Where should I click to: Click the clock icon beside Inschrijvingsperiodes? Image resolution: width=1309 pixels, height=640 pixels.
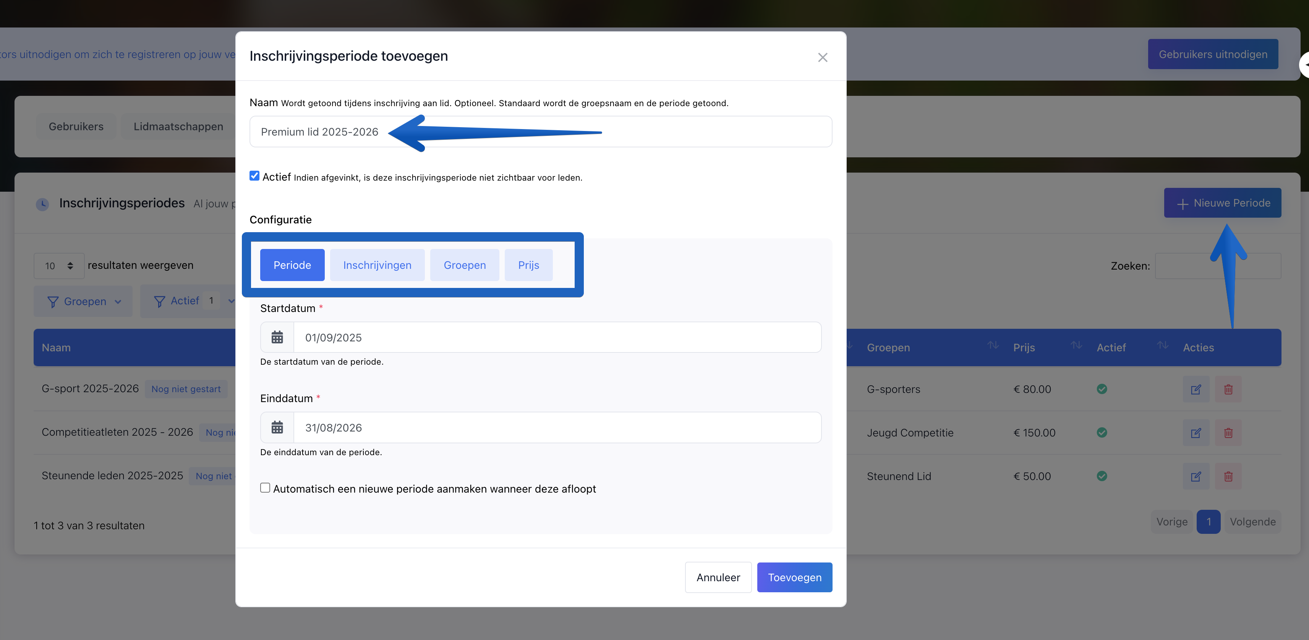tap(42, 204)
